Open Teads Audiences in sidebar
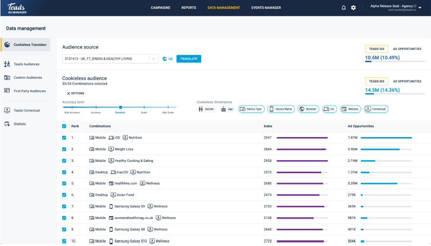 point(27,64)
